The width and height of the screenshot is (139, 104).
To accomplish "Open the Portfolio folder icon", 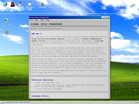I will (30, 5).
